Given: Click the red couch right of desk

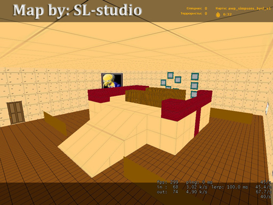Looking at the screenshot, I should [x=187, y=106].
